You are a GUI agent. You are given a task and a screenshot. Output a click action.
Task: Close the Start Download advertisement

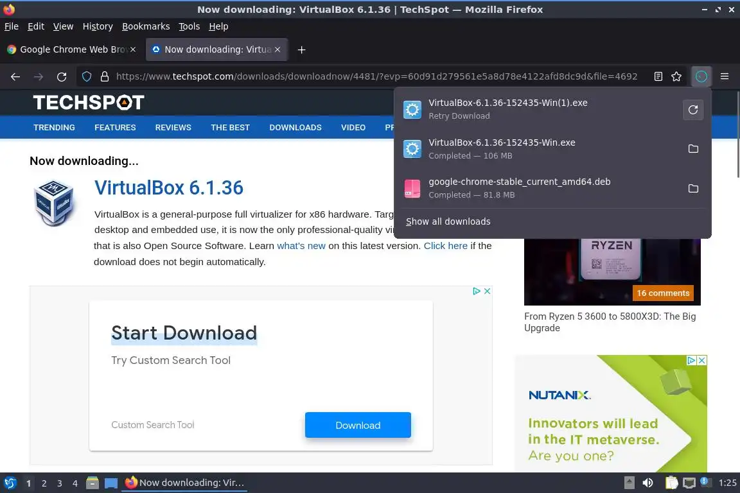(487, 291)
